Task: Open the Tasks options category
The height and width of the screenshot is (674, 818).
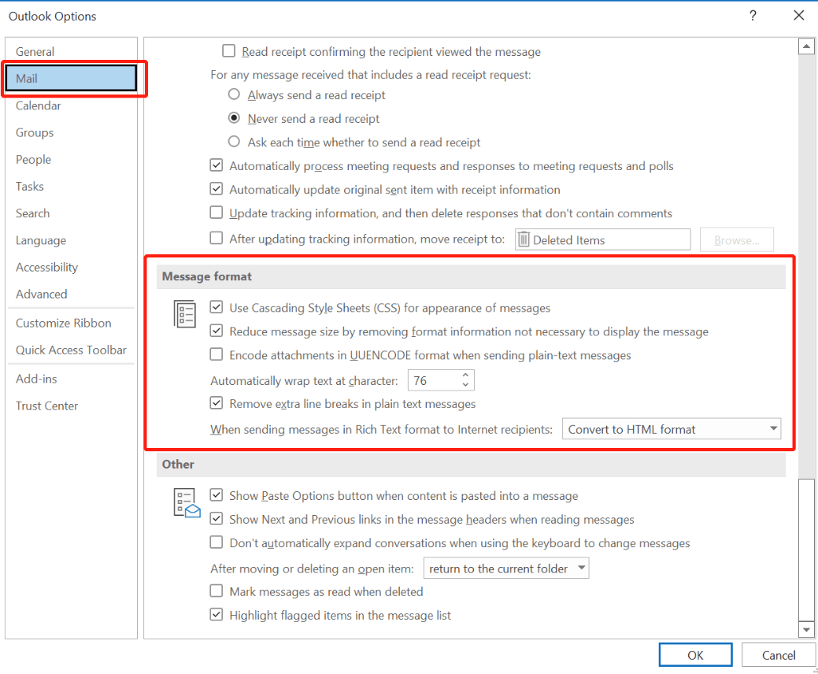Action: (x=71, y=187)
